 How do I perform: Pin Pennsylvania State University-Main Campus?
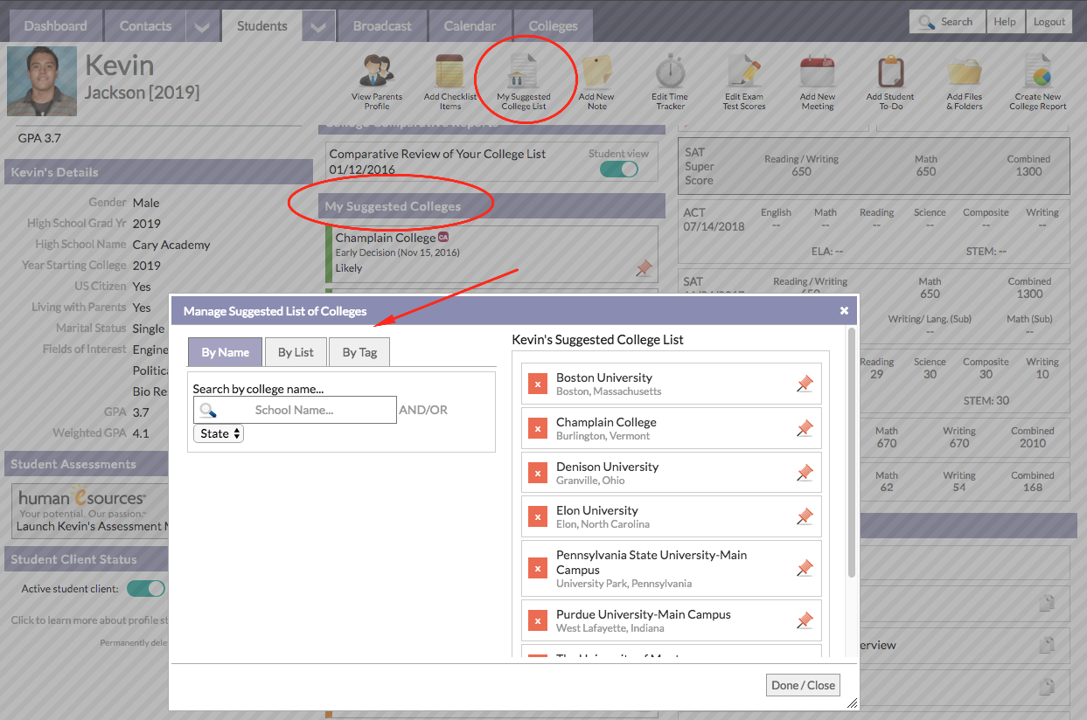point(805,568)
